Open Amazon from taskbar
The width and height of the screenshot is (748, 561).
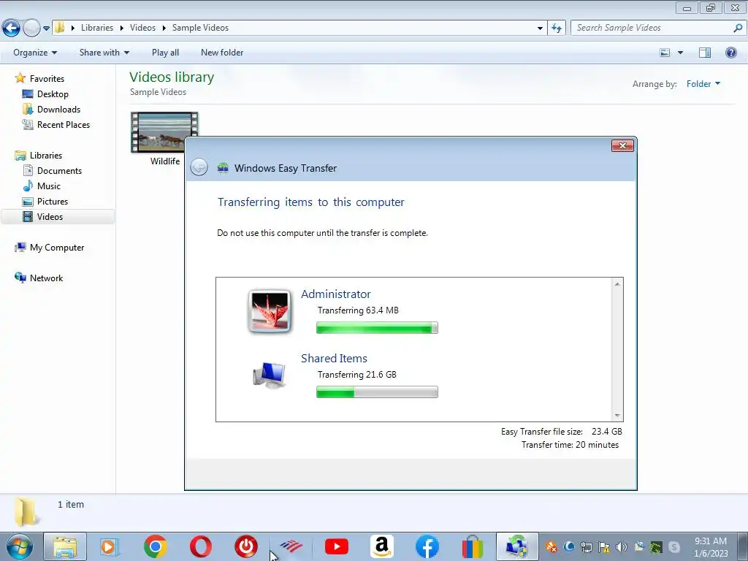[x=381, y=546]
